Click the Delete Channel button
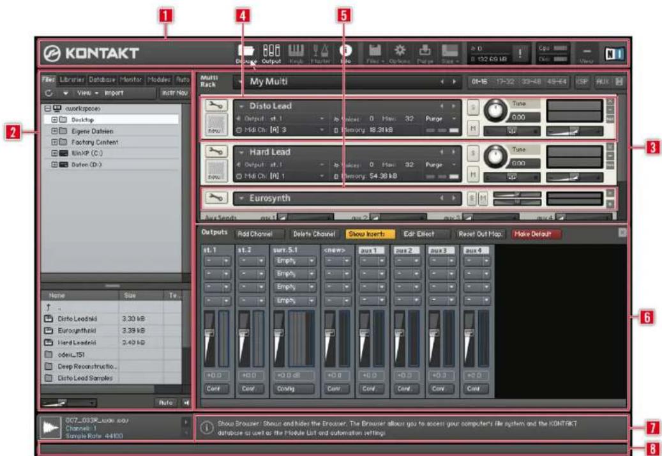The image size is (662, 456). 315,234
